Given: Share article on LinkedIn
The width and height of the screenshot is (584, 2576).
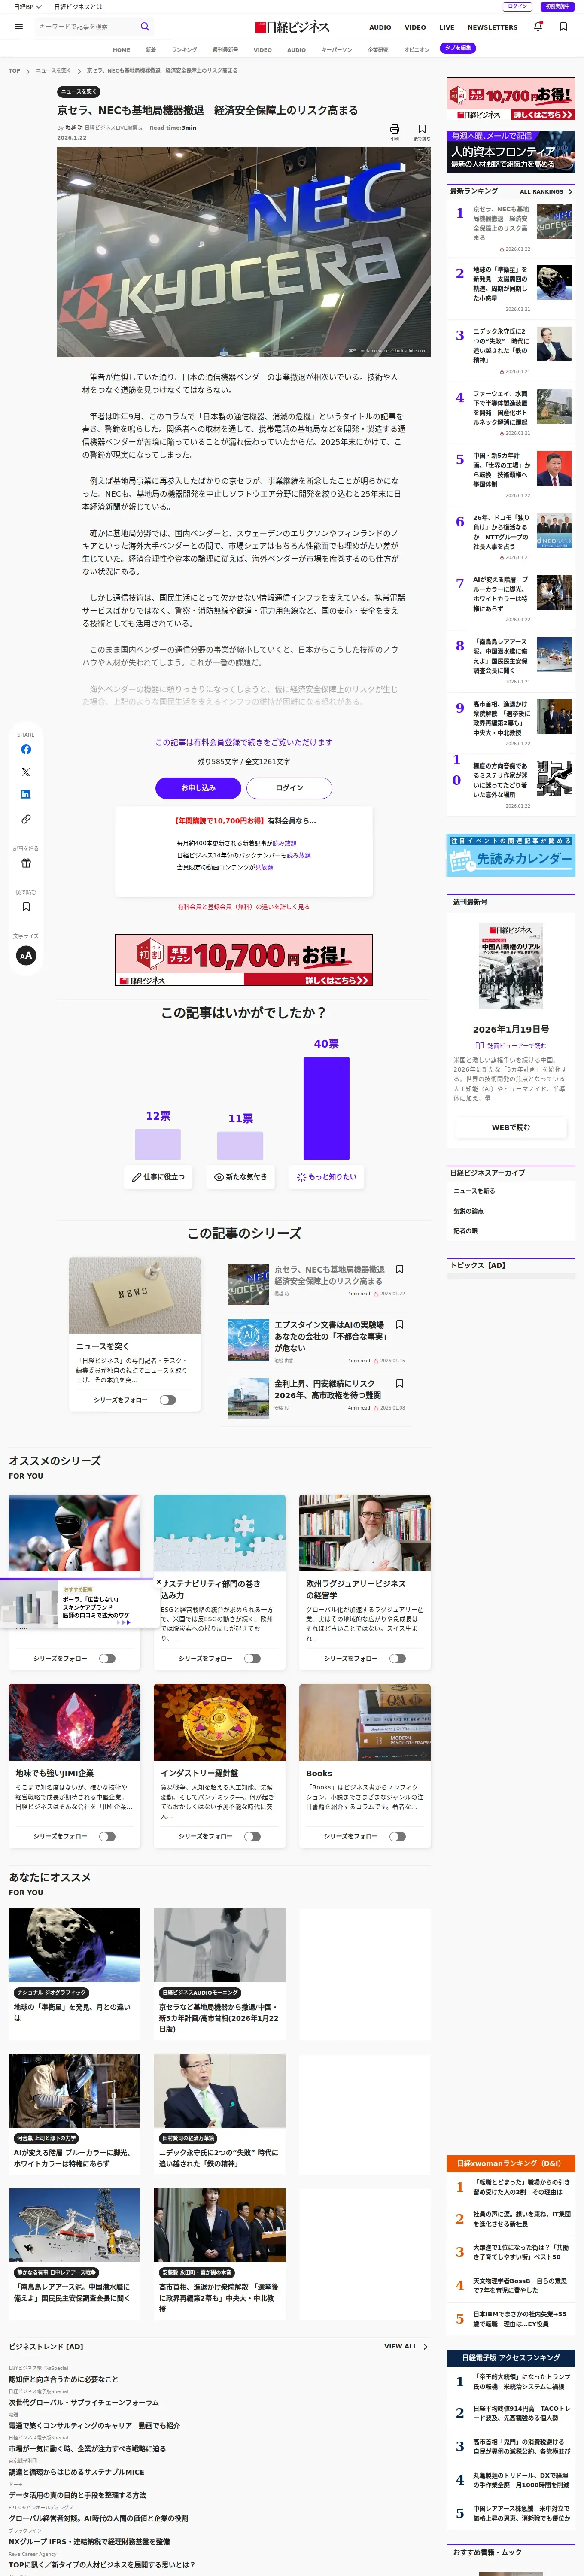Looking at the screenshot, I should tap(26, 794).
